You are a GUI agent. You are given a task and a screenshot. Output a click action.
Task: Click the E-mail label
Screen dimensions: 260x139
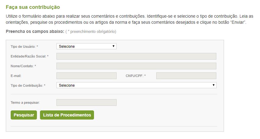tap(16, 76)
